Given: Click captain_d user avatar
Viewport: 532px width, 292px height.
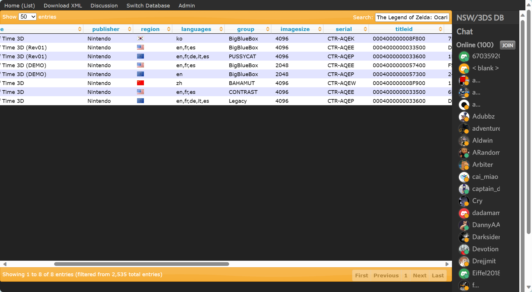Looking at the screenshot, I should [464, 189].
